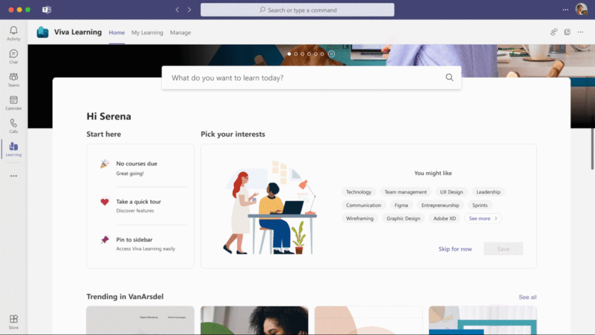Switch to the My Learning tab
The width and height of the screenshot is (595, 335).
tap(147, 33)
